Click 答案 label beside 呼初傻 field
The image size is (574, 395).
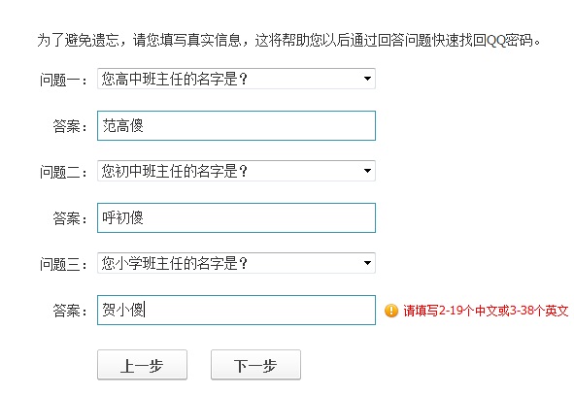(70, 218)
